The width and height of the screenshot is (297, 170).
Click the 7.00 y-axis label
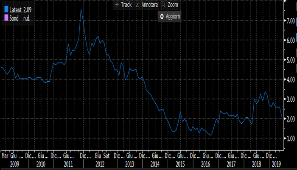pyautogui.click(x=290, y=20)
